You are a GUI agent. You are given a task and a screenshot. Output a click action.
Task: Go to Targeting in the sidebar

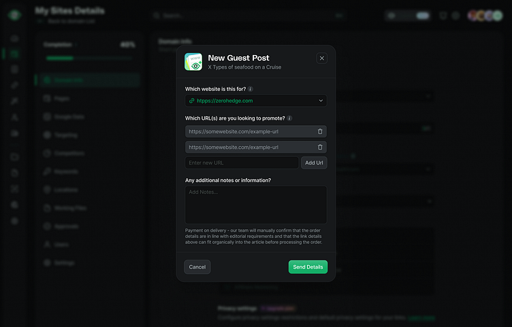[x=65, y=135]
